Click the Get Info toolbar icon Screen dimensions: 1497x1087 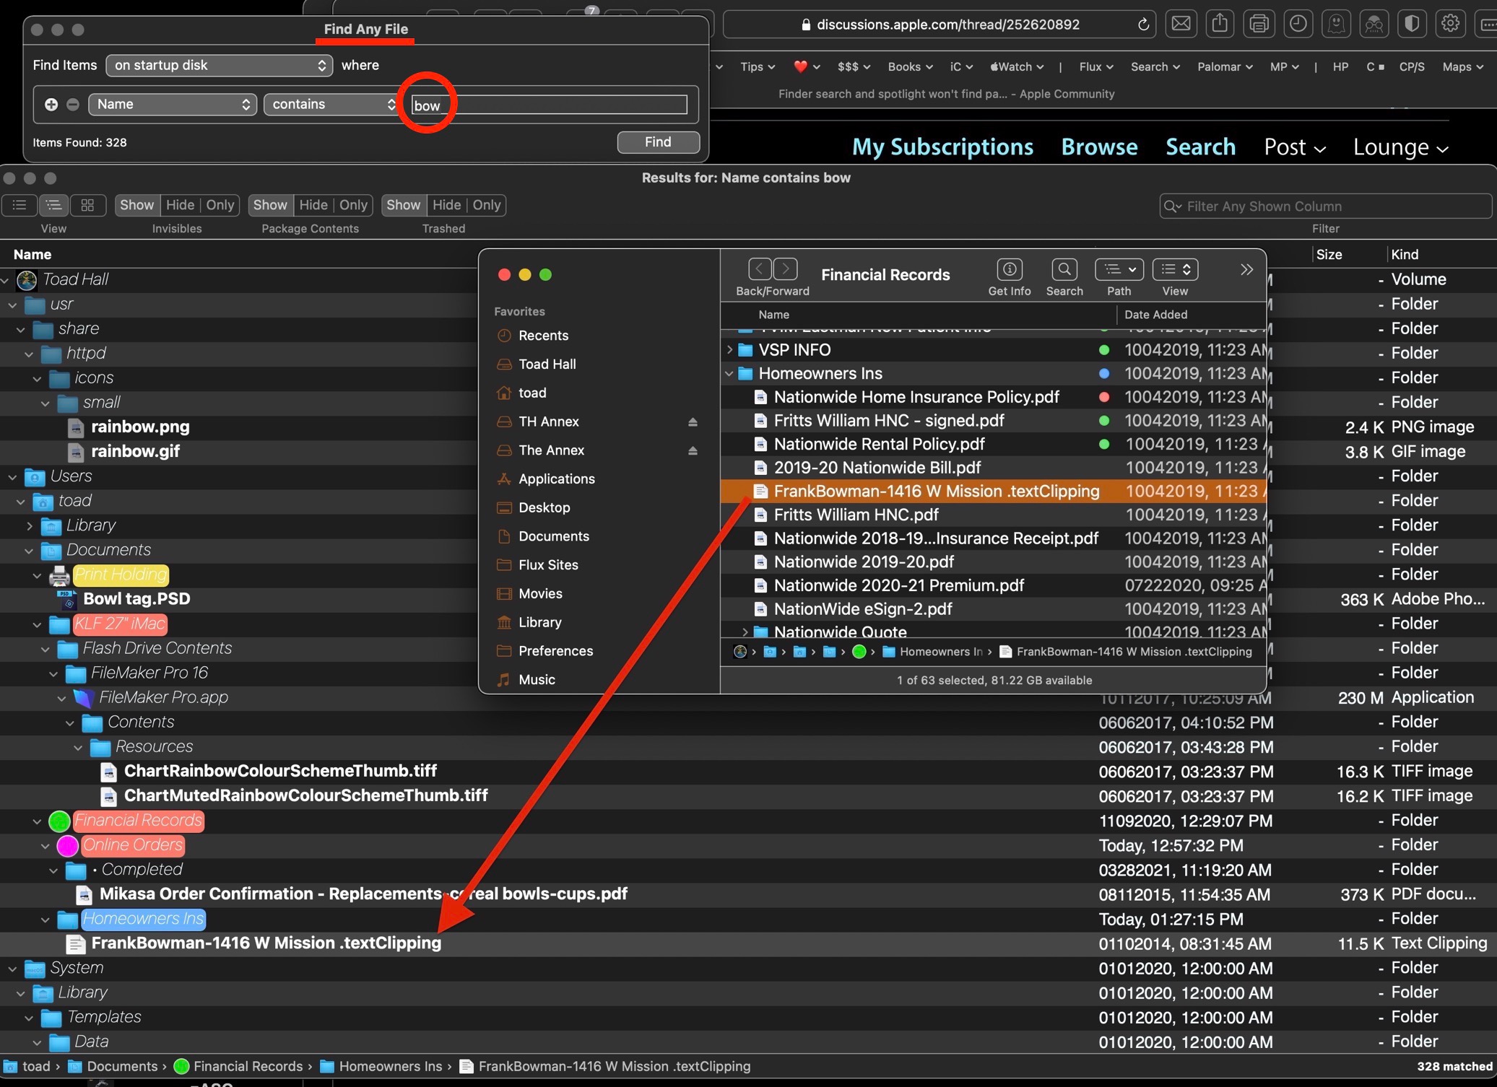pos(1009,270)
